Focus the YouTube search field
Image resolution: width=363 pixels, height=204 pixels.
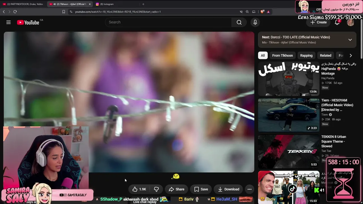[x=168, y=22]
